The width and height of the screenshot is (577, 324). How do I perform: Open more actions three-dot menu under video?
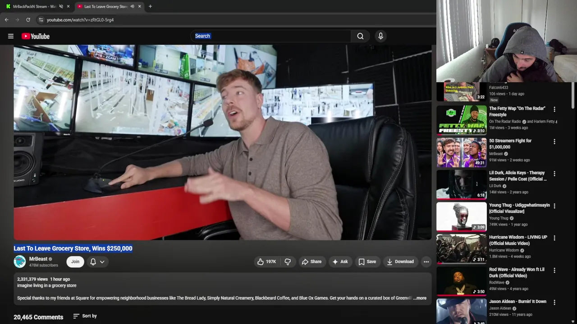click(x=426, y=261)
